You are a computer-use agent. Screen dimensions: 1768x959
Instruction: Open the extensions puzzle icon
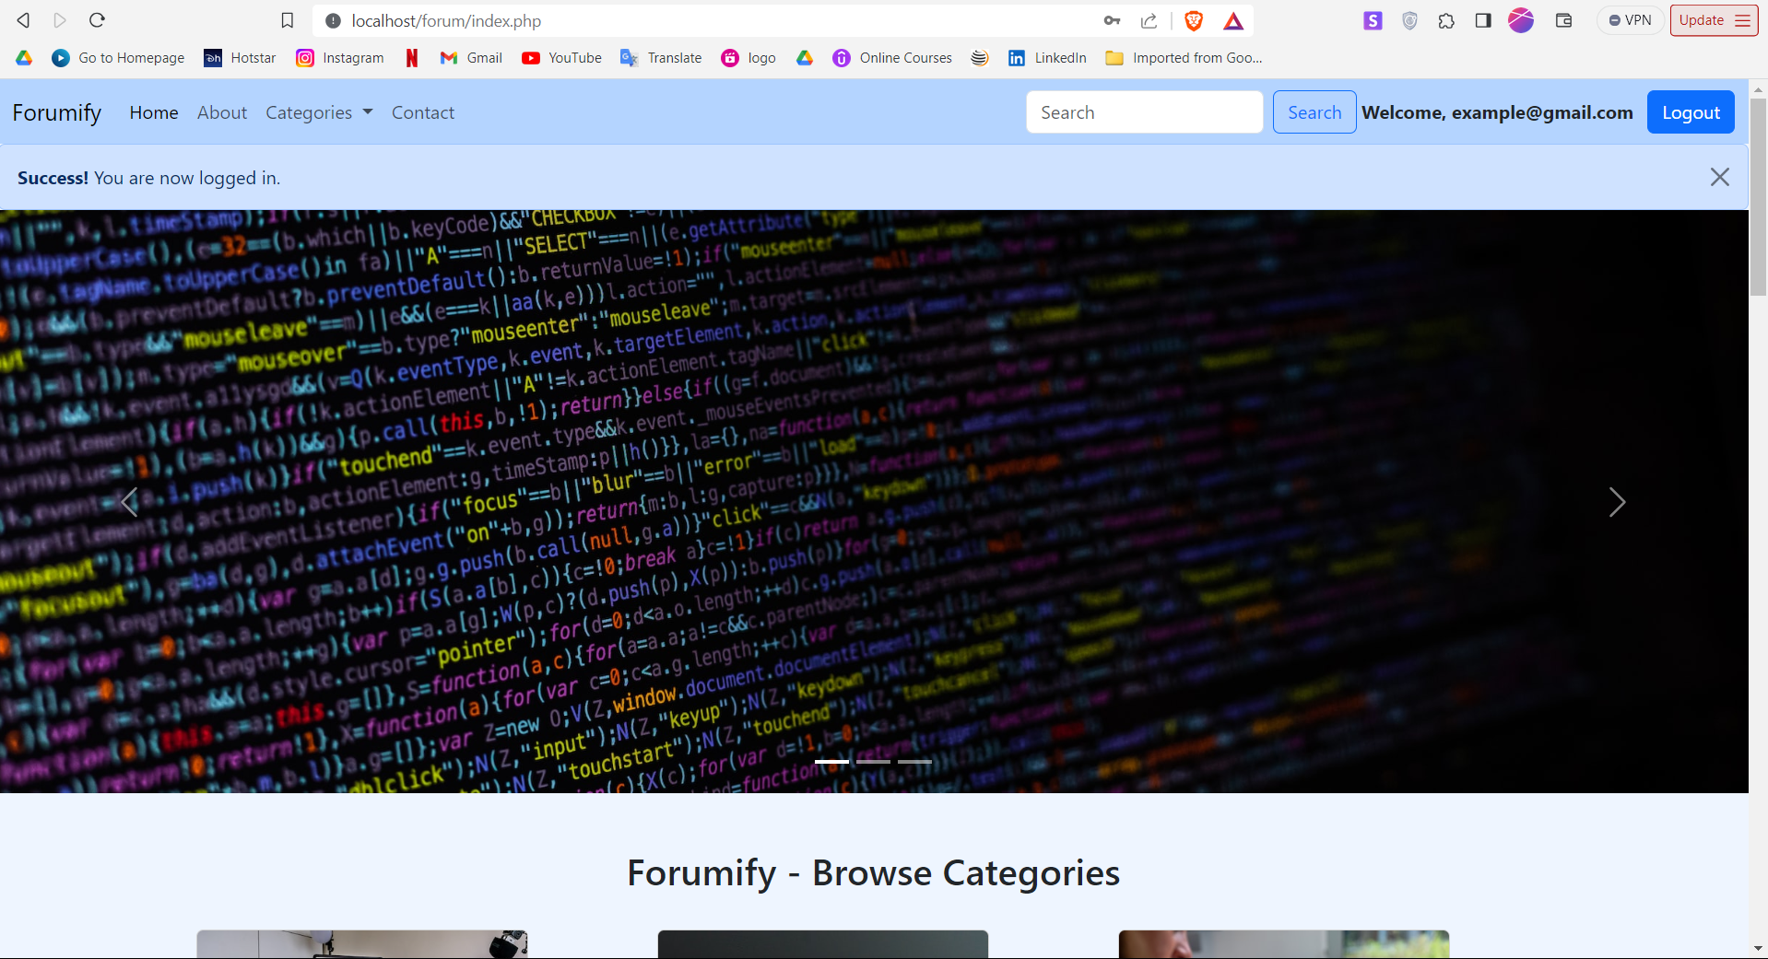[1446, 20]
